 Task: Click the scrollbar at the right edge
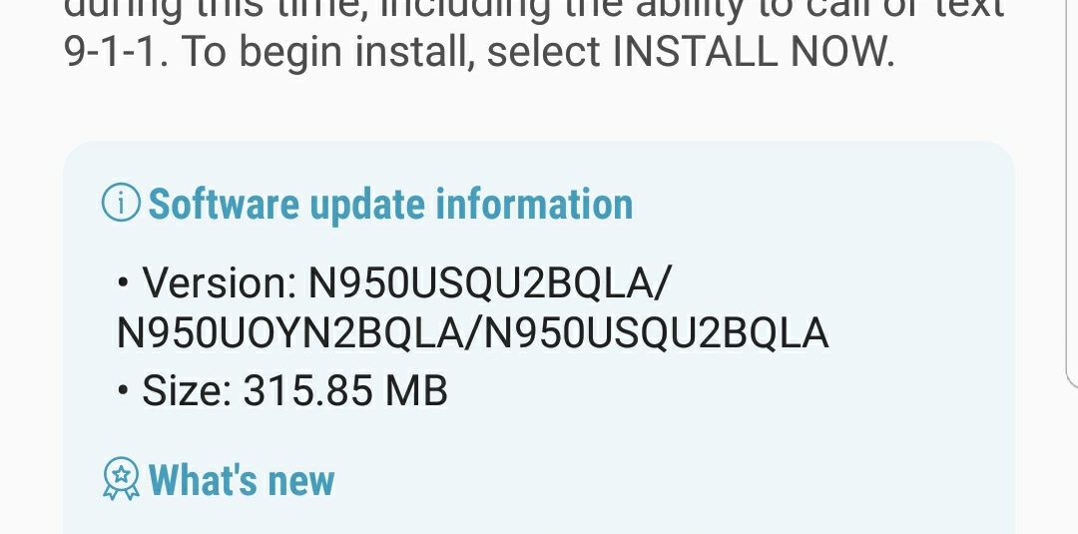tap(1071, 193)
